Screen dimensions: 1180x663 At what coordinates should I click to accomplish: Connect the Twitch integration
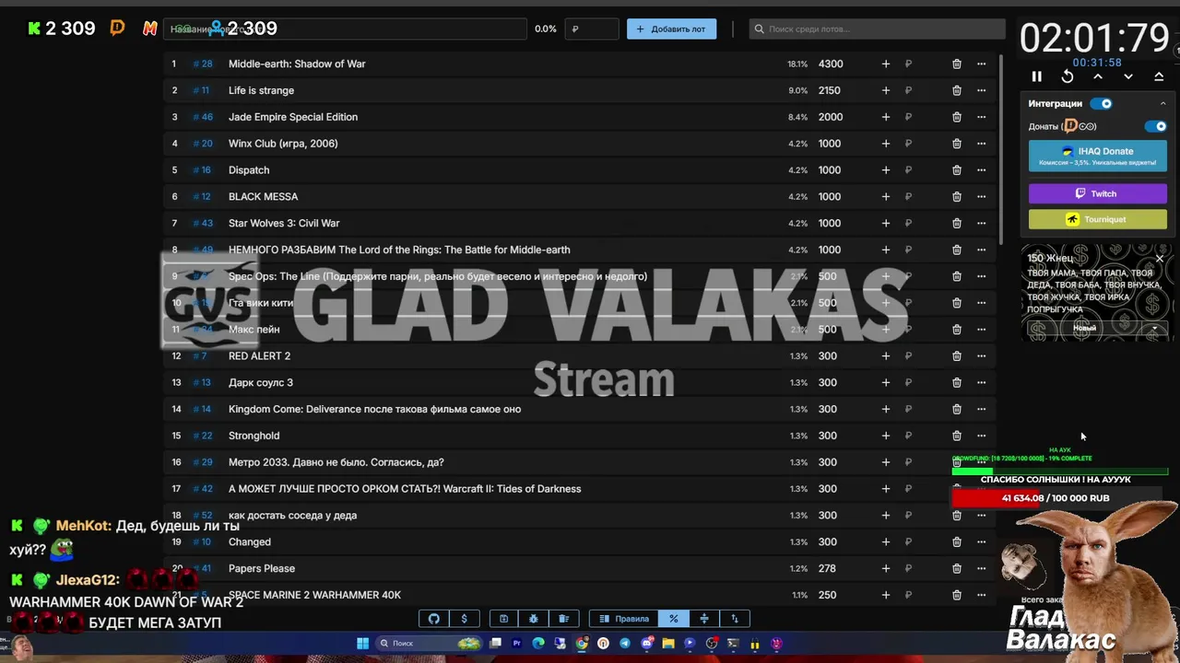(1097, 193)
